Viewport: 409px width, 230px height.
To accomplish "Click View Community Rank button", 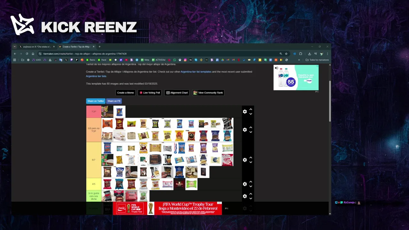I will (208, 93).
